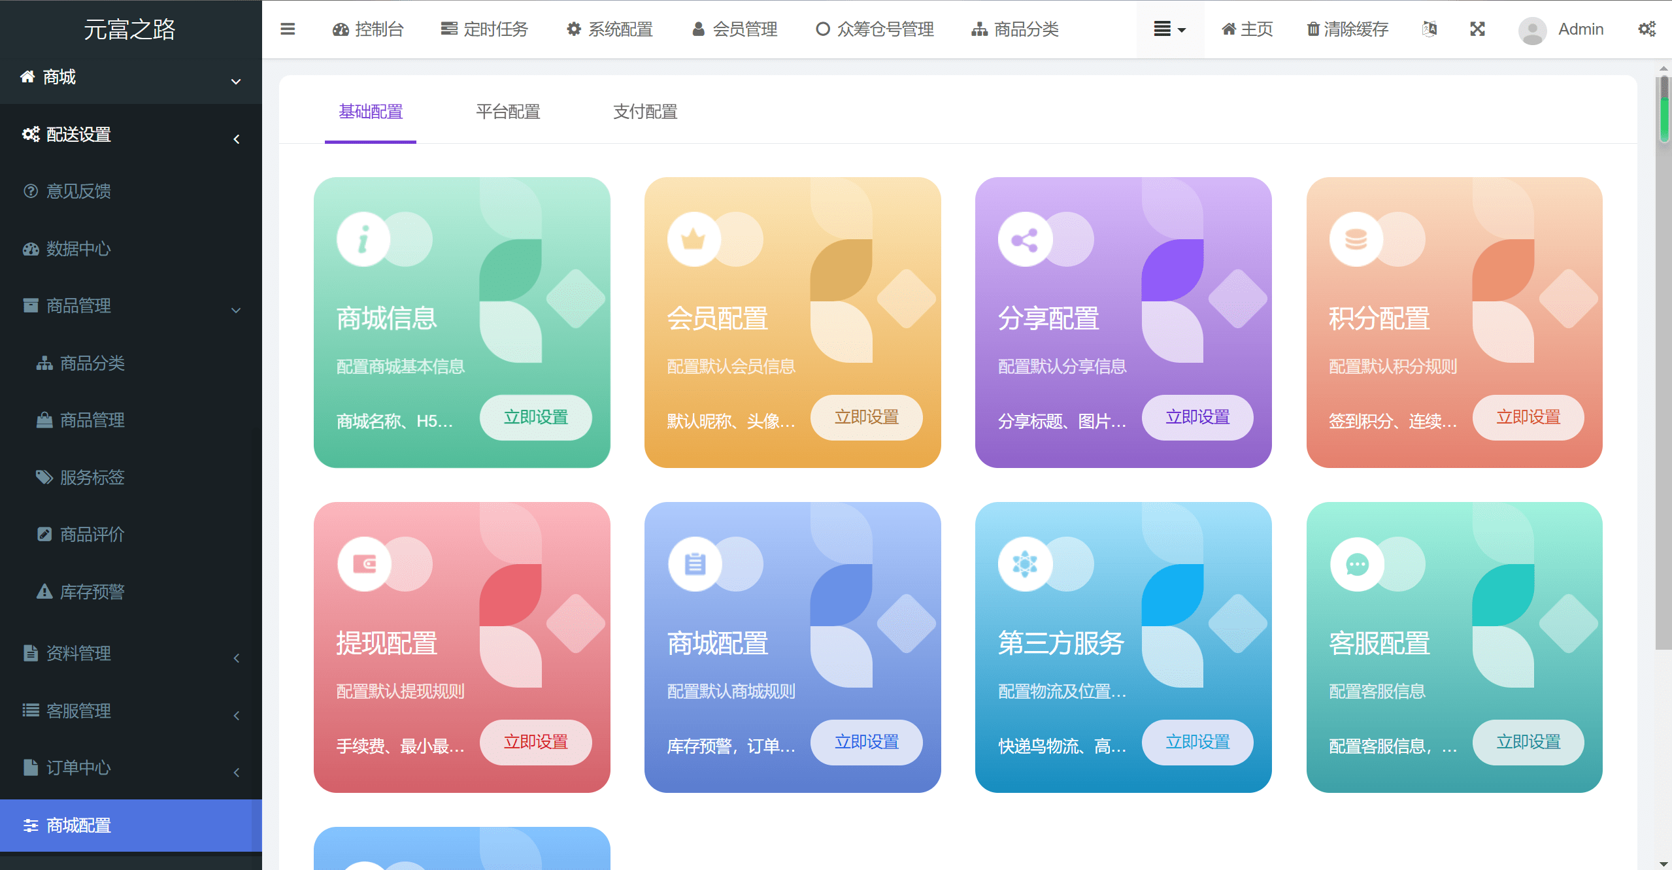Toggle fullscreen mode with the expand icon

(1477, 29)
